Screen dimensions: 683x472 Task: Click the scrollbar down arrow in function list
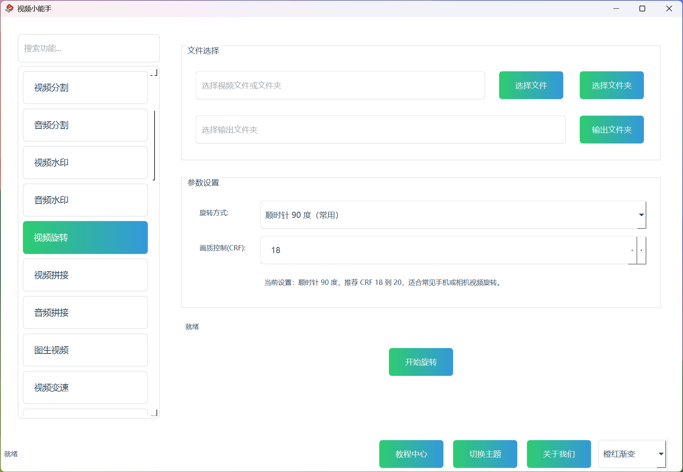154,413
